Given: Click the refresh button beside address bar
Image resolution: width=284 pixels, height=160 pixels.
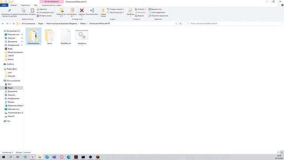Looking at the screenshot, I should pyautogui.click(x=181, y=24).
